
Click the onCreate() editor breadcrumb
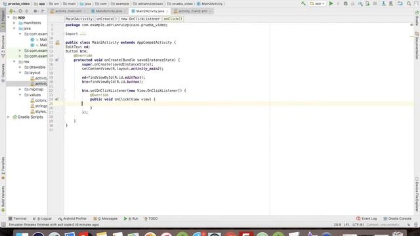106,19
